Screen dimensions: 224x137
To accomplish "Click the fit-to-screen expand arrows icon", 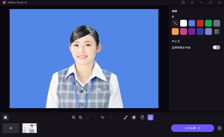I will click(x=87, y=117).
